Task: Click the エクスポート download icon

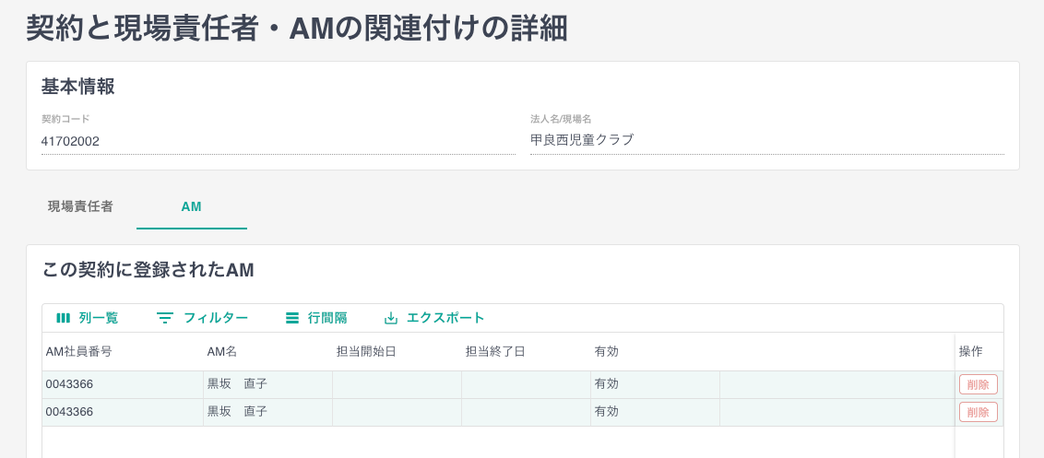Action: tap(391, 318)
